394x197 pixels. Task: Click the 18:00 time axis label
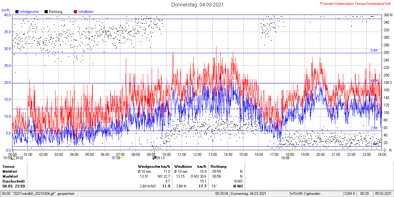(289, 154)
